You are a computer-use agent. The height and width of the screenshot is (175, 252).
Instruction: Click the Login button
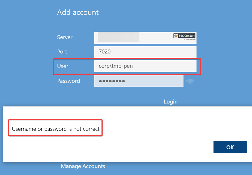point(170,102)
